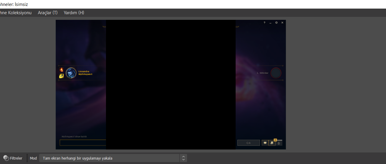386x164 pixels.
Task: Open the Yardım (H) menu
Action: click(74, 13)
